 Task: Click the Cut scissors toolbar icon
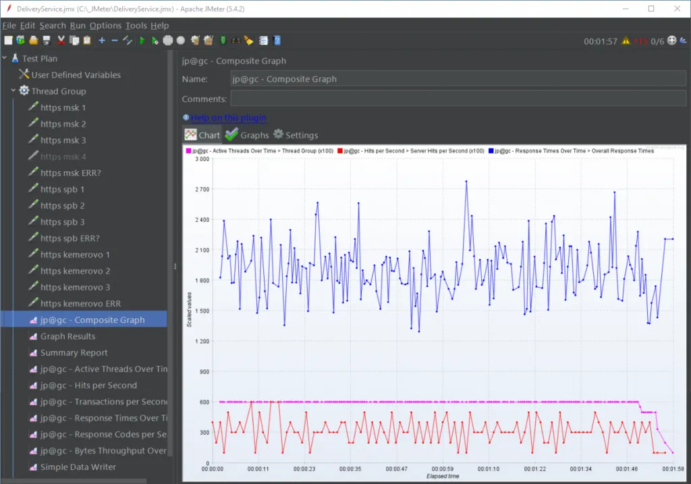61,40
